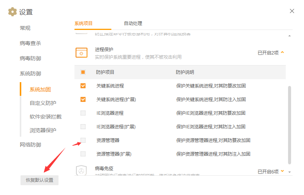This screenshot has height=195, width=304.
Task: Open 常规 settings category
Action: 25,28
